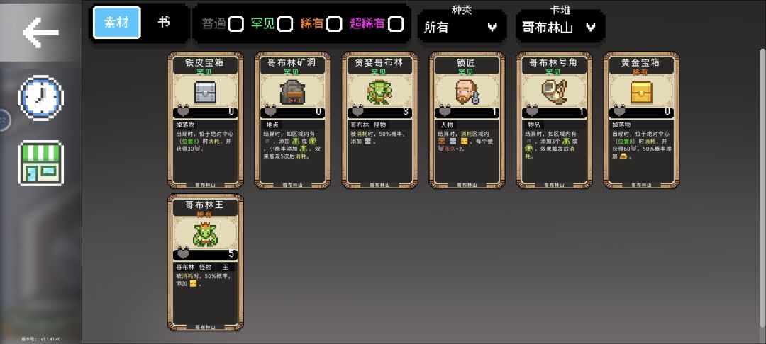This screenshot has width=766, height=344.
Task: Go back using the white arrow
Action: [x=40, y=32]
